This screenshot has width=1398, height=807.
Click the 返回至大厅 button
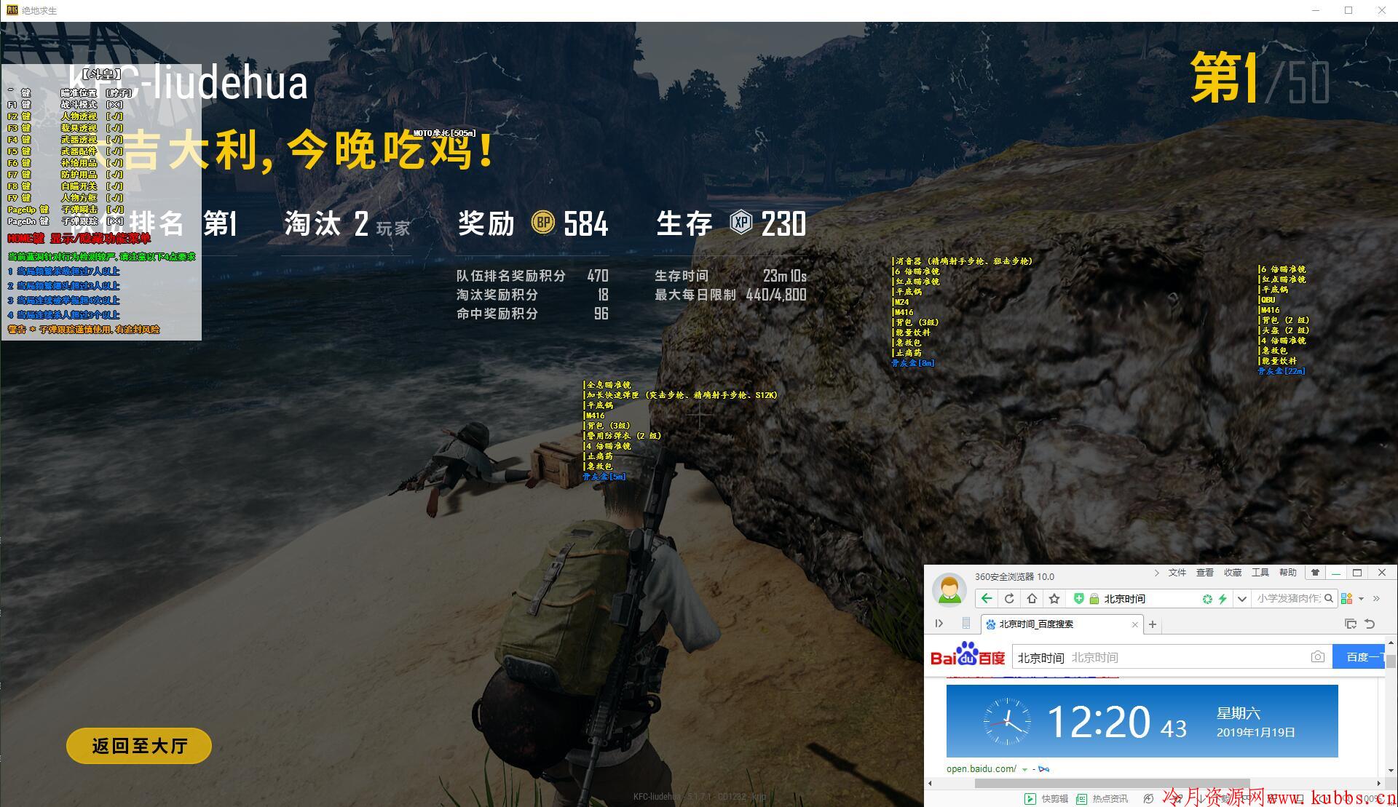coord(139,746)
